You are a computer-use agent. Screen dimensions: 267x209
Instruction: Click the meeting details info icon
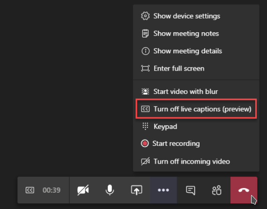point(145,51)
